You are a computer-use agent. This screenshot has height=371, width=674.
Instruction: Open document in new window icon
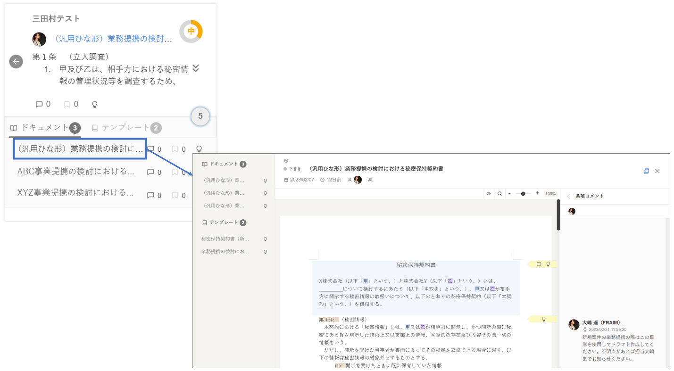(x=646, y=171)
